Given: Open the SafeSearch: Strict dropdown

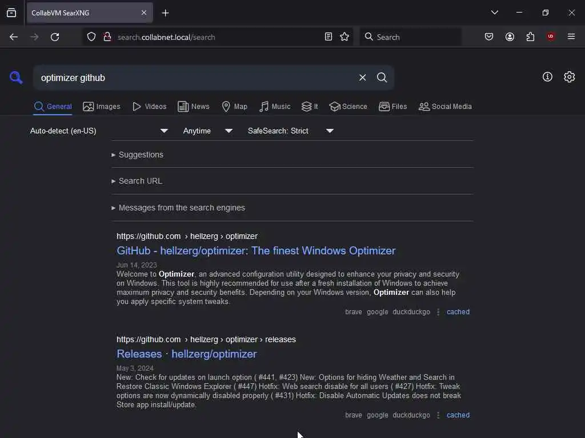Looking at the screenshot, I should pyautogui.click(x=290, y=131).
